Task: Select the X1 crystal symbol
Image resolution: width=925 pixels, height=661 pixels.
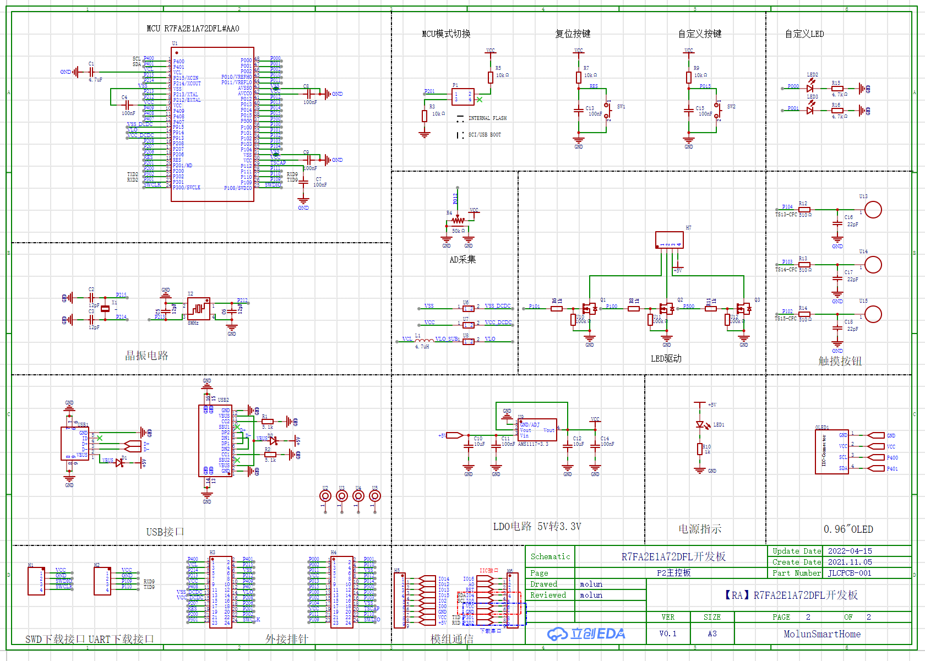Action: [105, 309]
